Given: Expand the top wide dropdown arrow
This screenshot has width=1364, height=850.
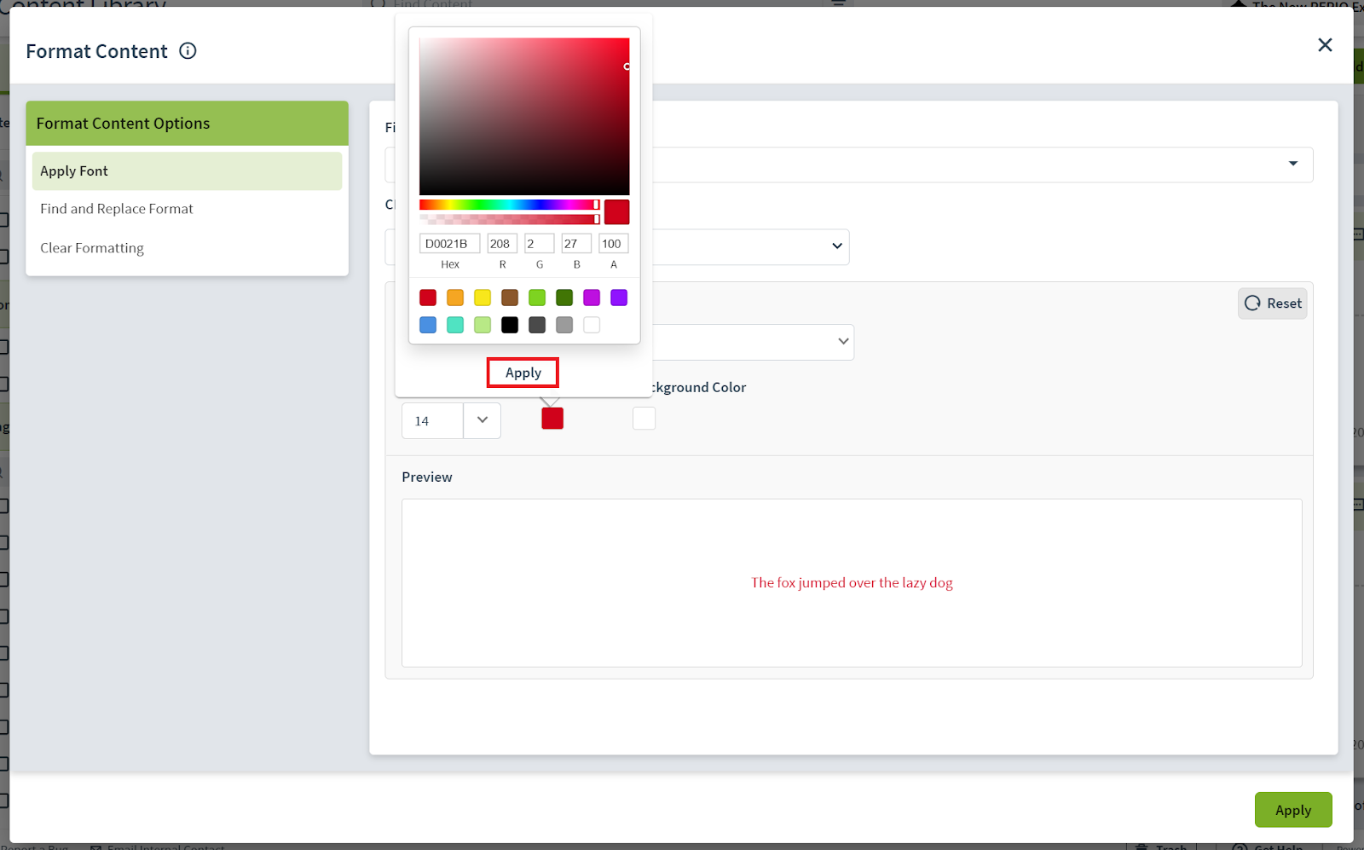Looking at the screenshot, I should [1293, 164].
